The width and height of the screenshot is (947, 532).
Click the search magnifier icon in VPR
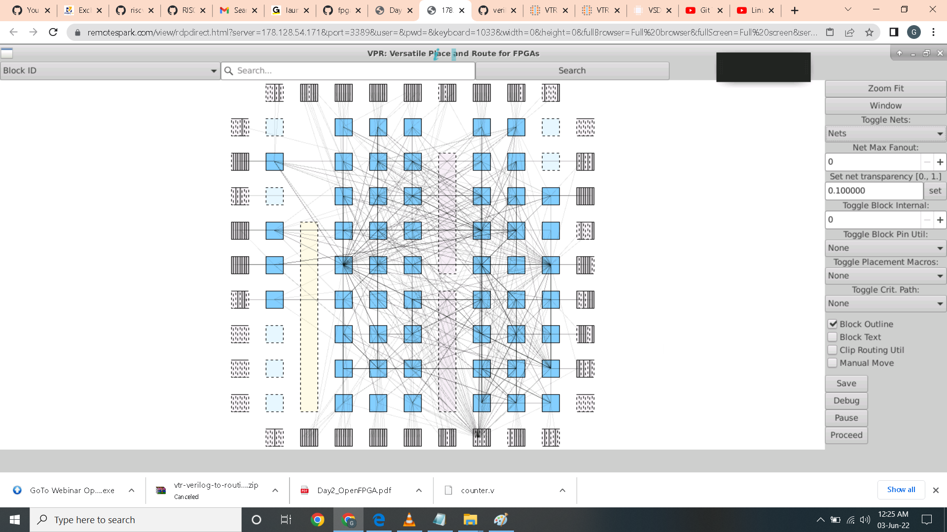(229, 71)
